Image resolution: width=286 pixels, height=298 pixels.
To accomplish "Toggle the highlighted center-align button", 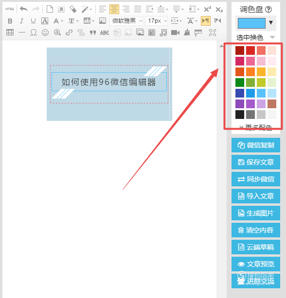I will coord(114,9).
